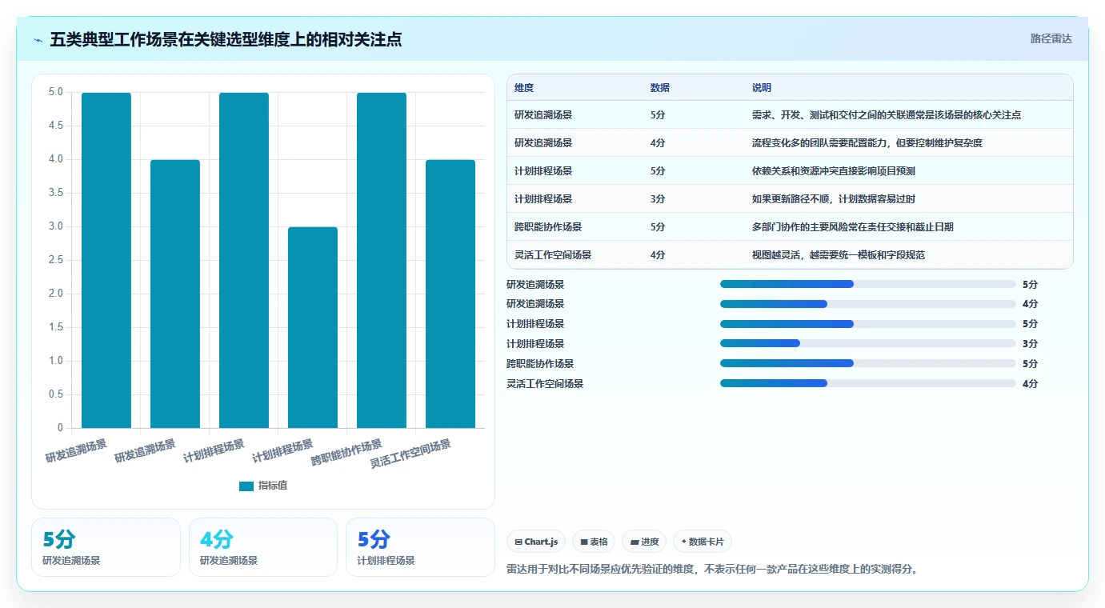
Task: Click the 跨职能协作场景 x-axis label
Action: (x=347, y=453)
